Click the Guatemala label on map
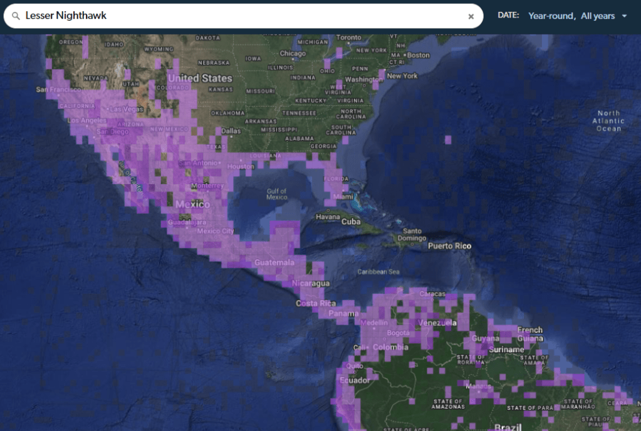The height and width of the screenshot is (431, 641). [x=274, y=262]
